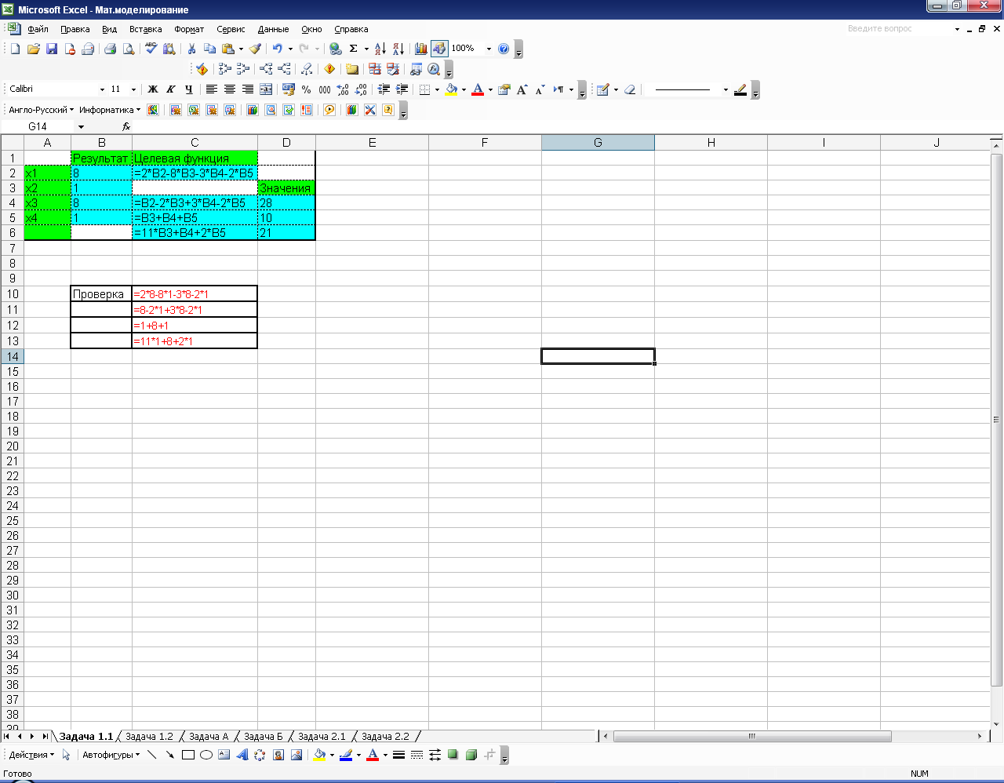Toggle right text alignment
Image resolution: width=1004 pixels, height=783 pixels.
click(x=248, y=89)
